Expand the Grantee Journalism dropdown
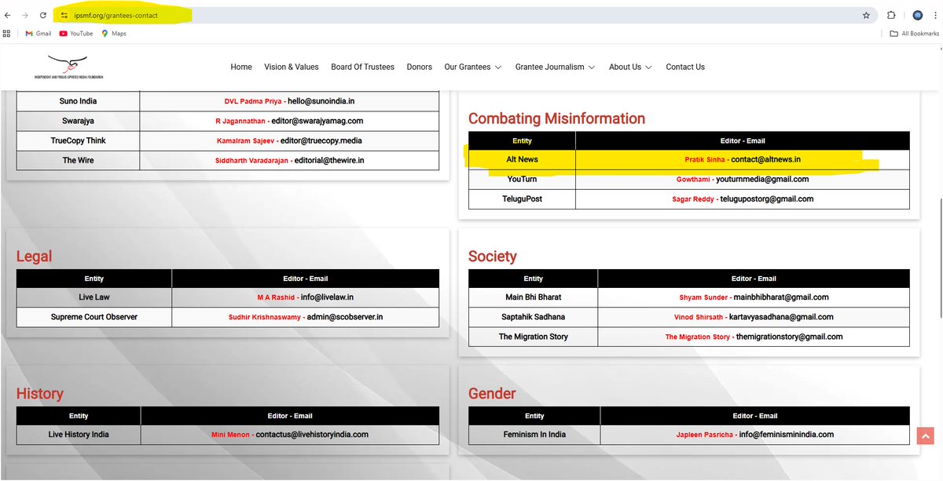This screenshot has width=943, height=481. (555, 67)
